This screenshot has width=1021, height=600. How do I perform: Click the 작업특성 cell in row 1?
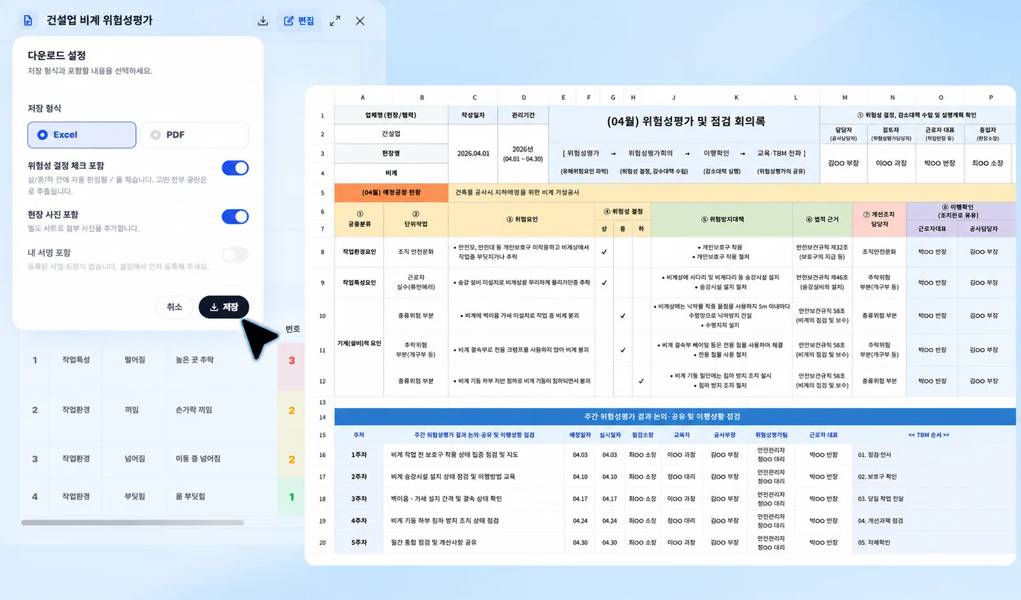pos(76,360)
